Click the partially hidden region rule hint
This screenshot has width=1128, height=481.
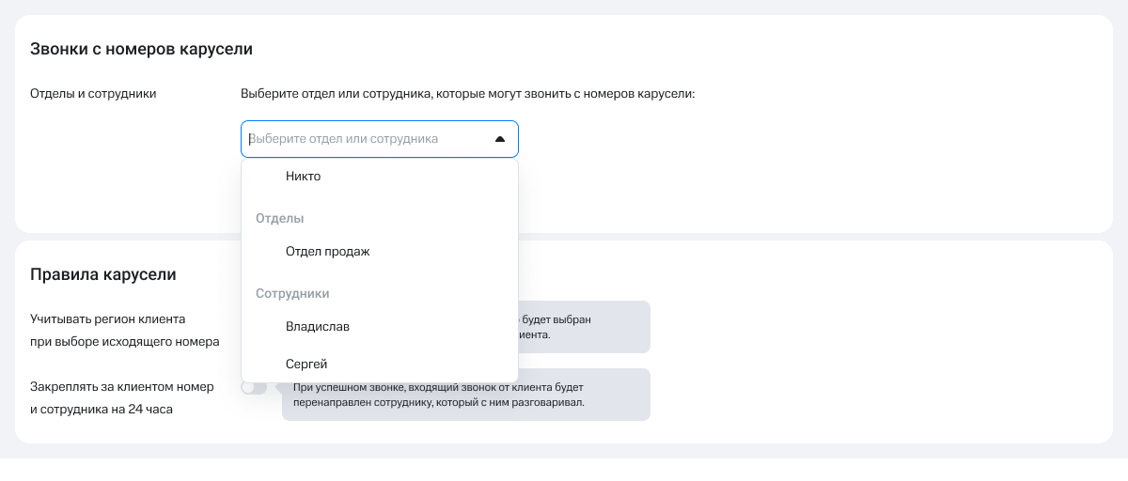point(583,326)
